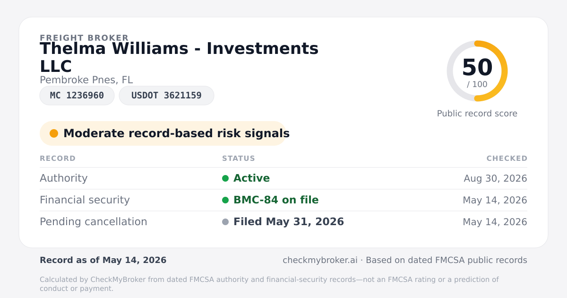
Task: Select the Pending cancellation row label
Action: 94,222
